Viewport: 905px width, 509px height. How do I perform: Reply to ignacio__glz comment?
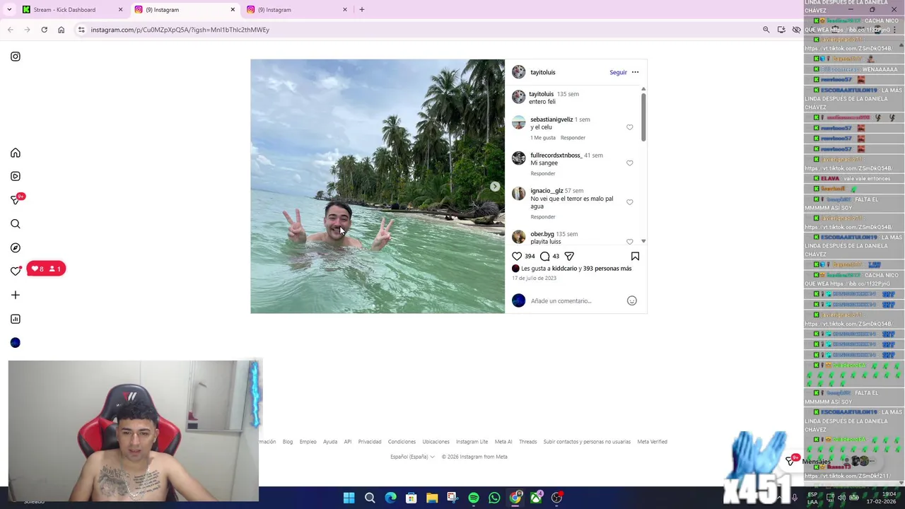pyautogui.click(x=543, y=217)
